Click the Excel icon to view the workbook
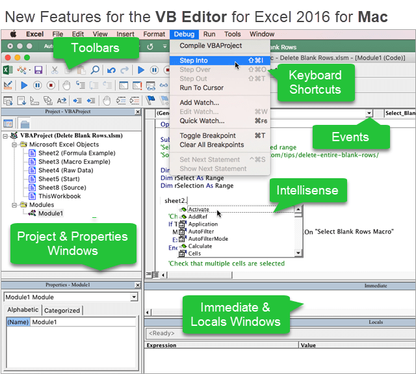 (7, 70)
